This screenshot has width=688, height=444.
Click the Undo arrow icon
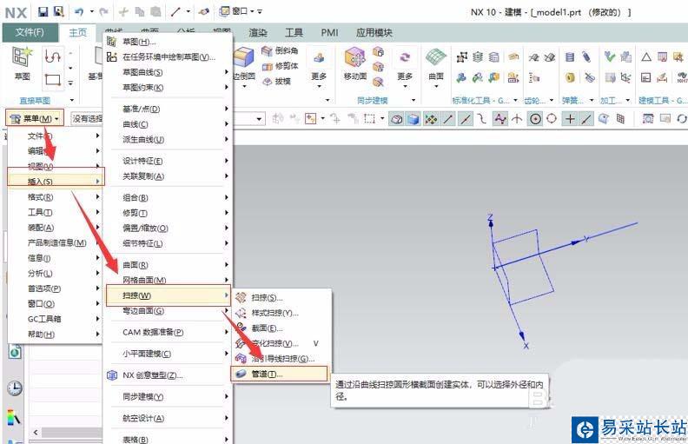[x=76, y=11]
